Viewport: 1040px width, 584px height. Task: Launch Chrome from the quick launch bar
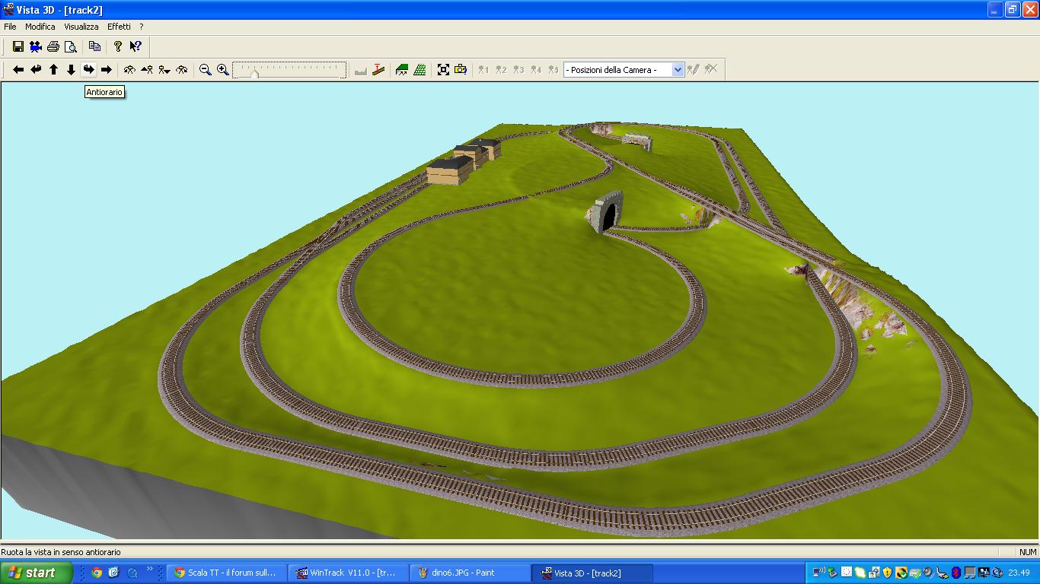(97, 573)
